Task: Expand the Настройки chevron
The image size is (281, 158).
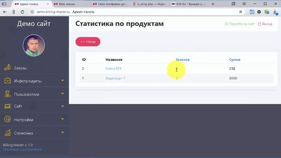Action: [x=62, y=119]
